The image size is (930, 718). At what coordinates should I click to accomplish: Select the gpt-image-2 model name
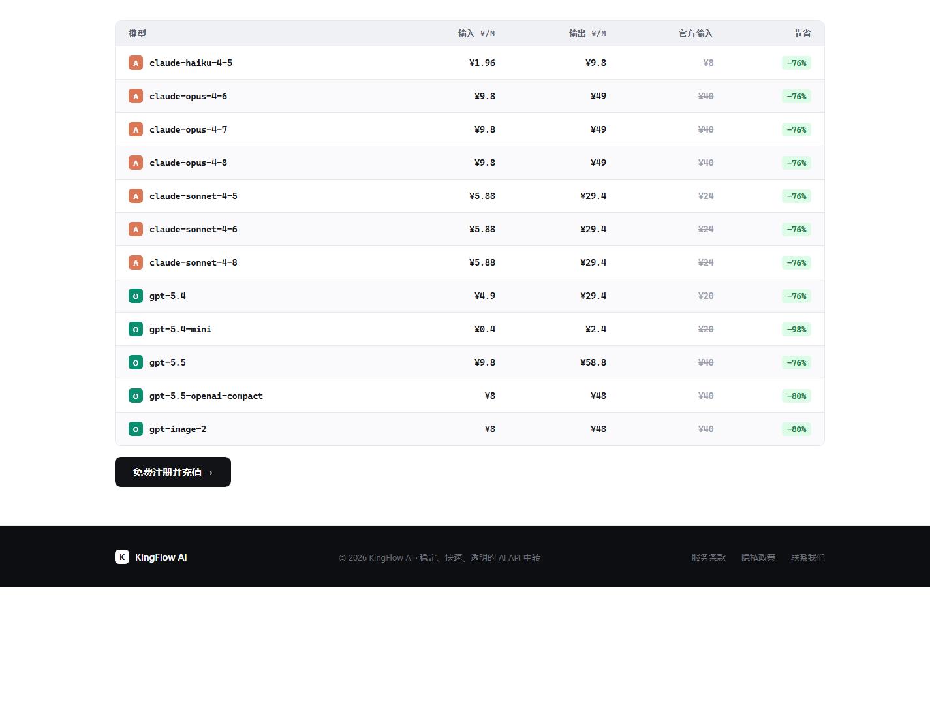pyautogui.click(x=178, y=429)
